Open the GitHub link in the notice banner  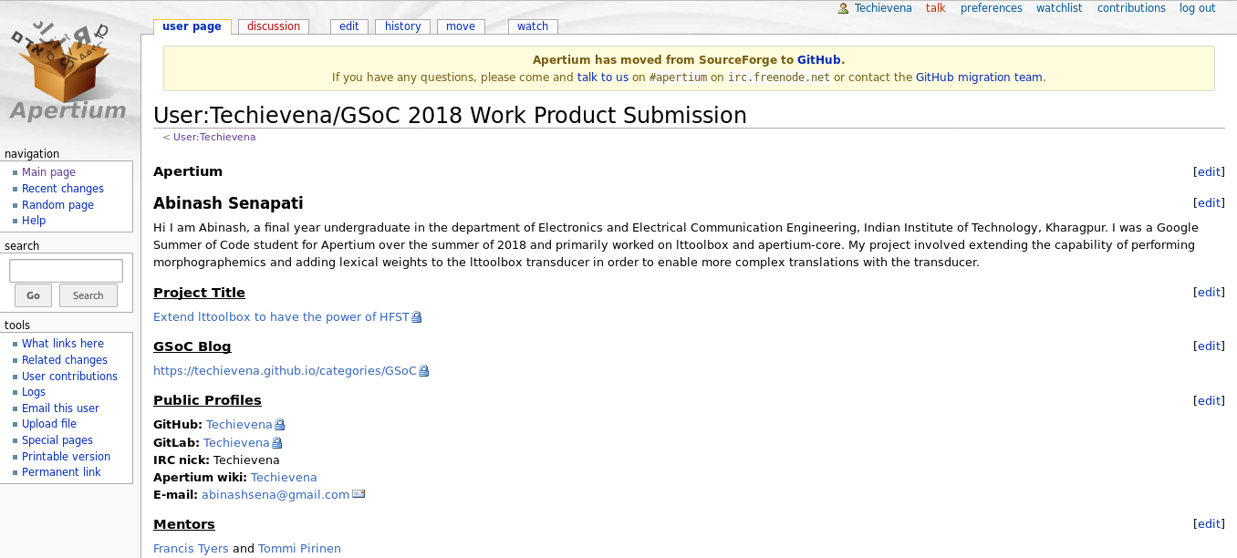[819, 60]
